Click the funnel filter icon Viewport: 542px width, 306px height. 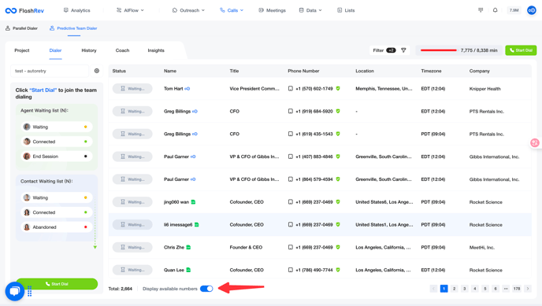[403, 50]
